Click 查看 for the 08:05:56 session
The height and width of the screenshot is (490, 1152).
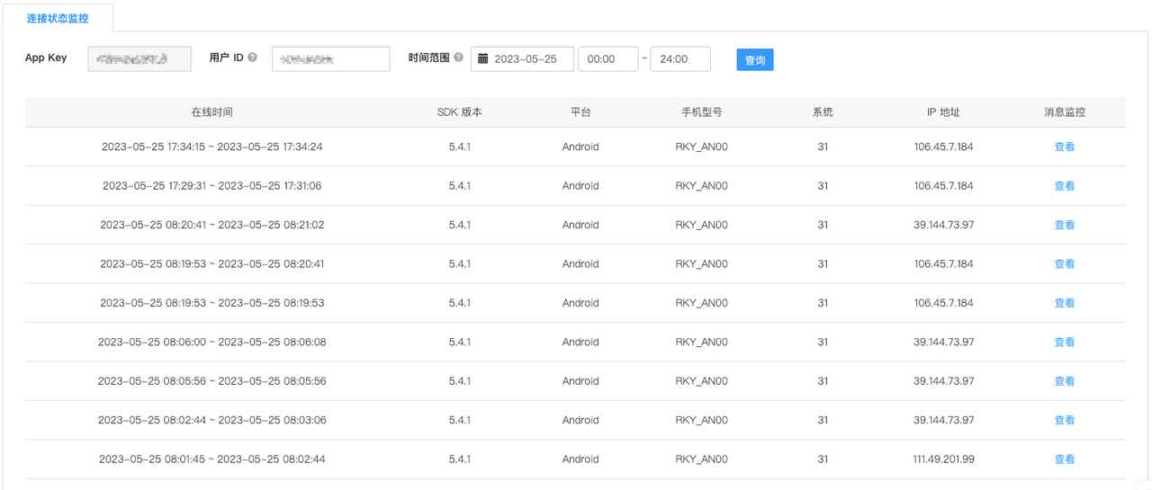pos(1065,381)
